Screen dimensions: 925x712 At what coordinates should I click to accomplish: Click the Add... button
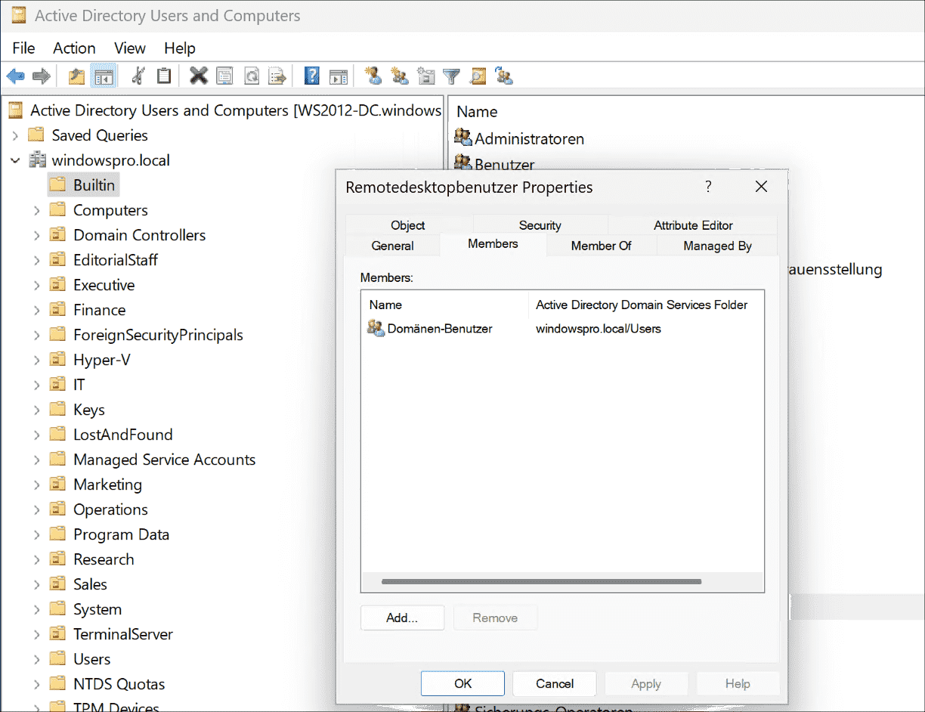coord(402,618)
